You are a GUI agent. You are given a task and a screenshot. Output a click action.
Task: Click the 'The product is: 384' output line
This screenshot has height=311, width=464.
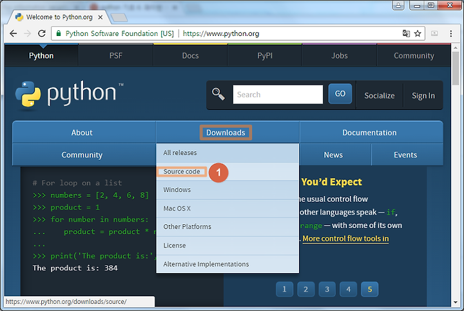(x=75, y=268)
